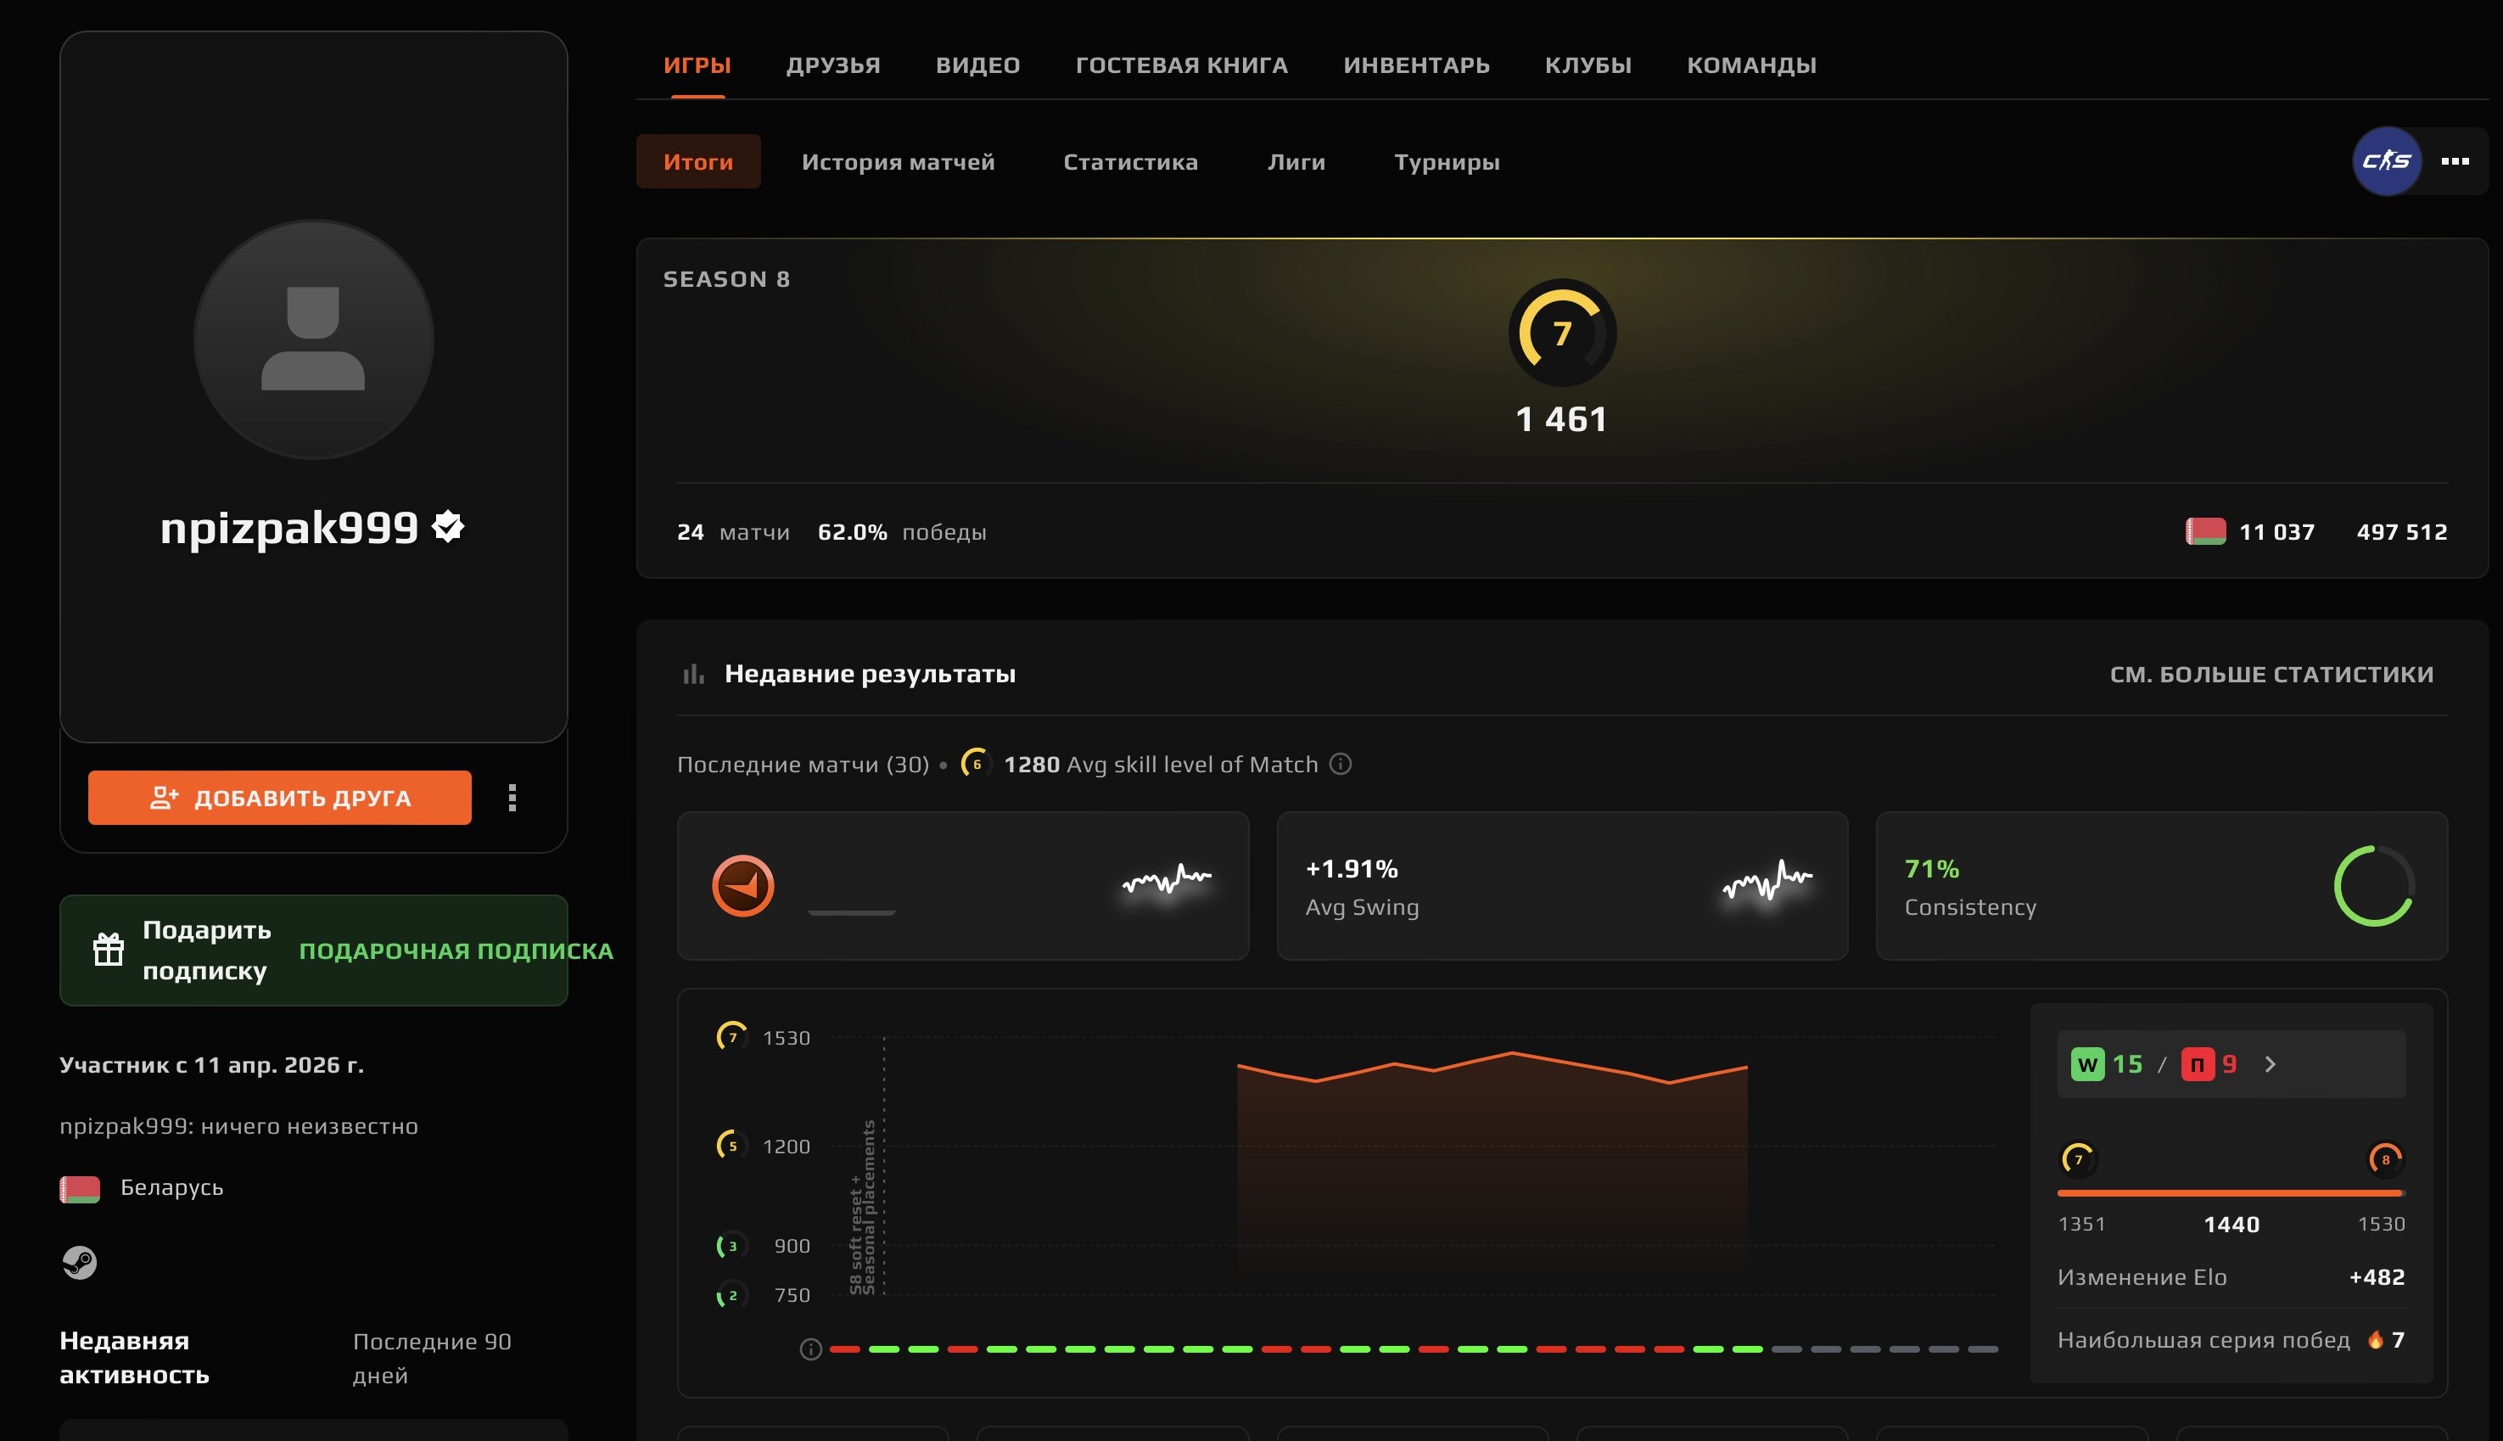Click the level 2 icon at 750 on the chart axis
The image size is (2503, 1441).
[x=732, y=1296]
